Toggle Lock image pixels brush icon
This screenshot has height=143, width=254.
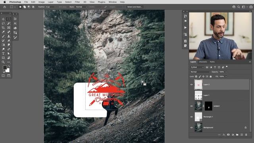200,77
